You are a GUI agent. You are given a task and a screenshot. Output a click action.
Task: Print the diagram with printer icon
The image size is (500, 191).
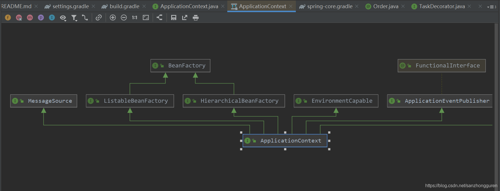(x=196, y=18)
